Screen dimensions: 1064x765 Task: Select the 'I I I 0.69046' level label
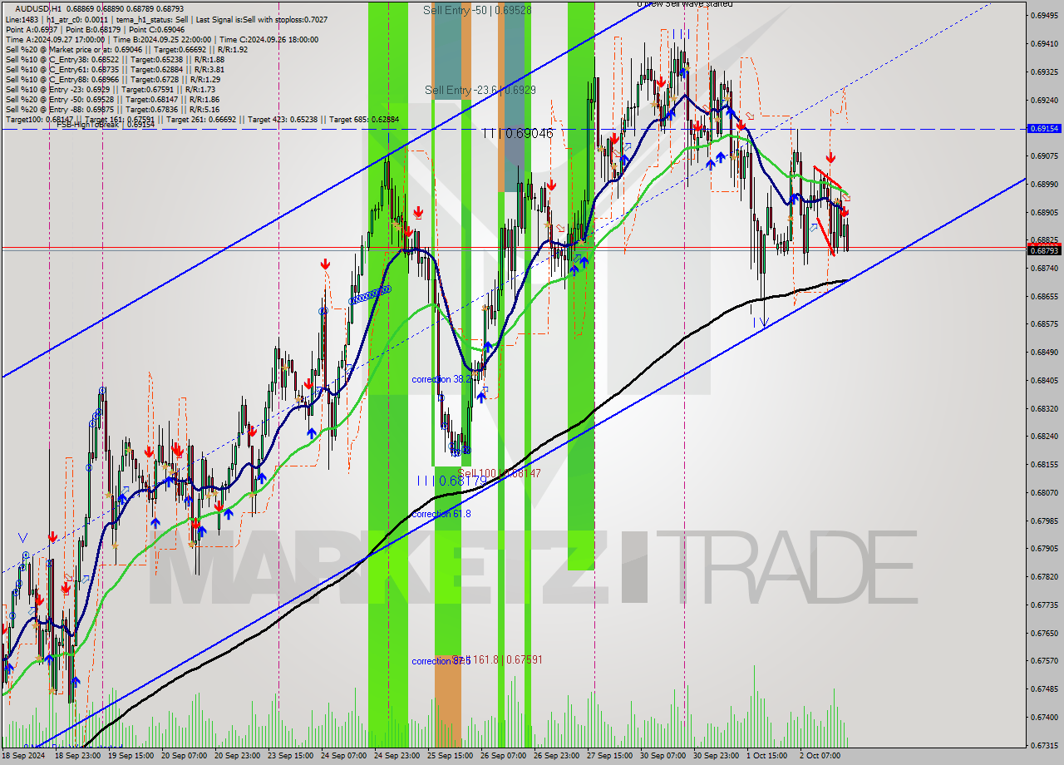(517, 133)
